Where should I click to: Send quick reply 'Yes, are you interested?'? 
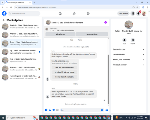point(64,67)
